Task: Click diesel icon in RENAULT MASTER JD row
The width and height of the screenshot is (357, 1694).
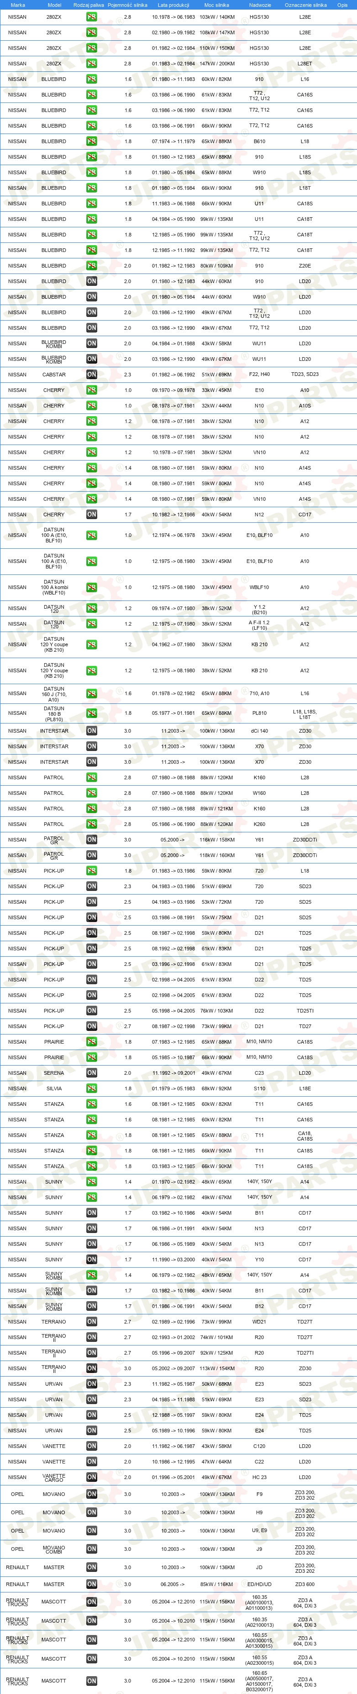Action: click(91, 1567)
